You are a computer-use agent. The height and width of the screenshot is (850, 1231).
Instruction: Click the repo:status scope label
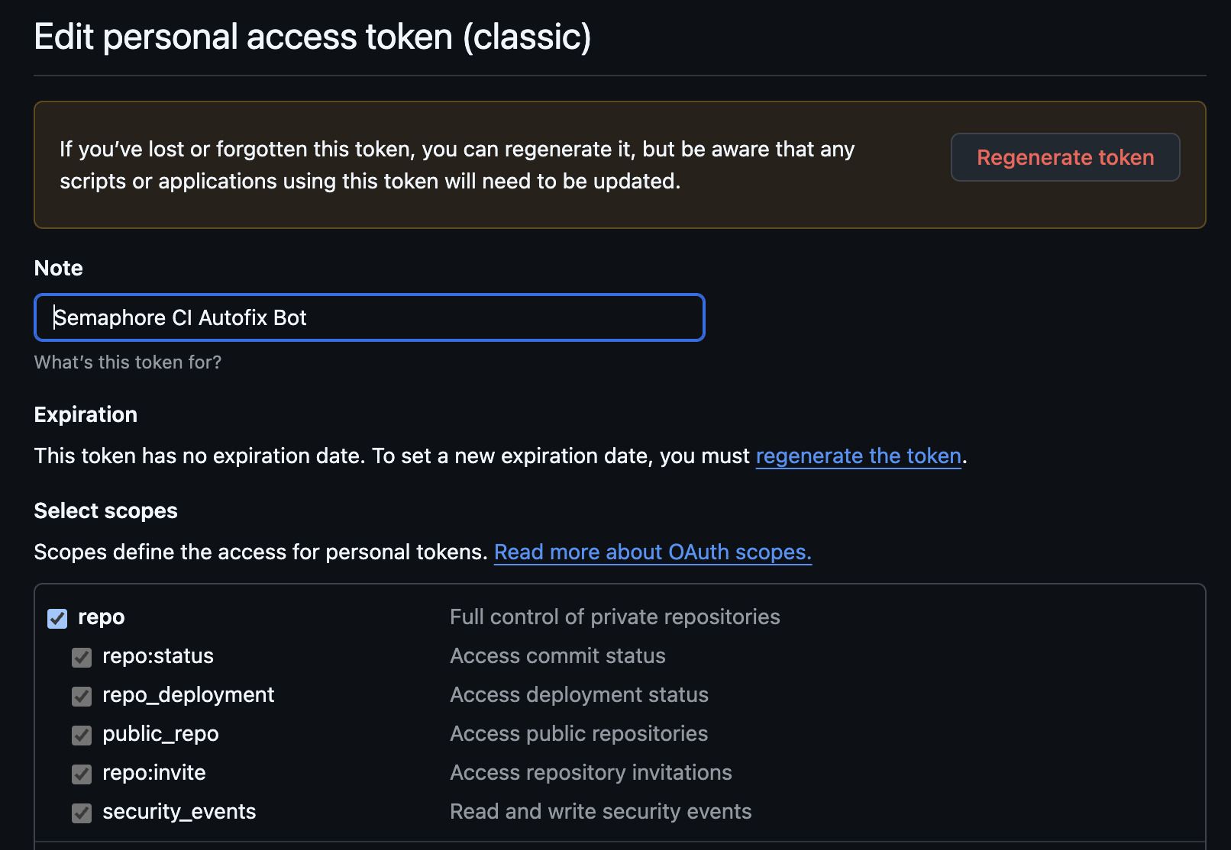157,655
